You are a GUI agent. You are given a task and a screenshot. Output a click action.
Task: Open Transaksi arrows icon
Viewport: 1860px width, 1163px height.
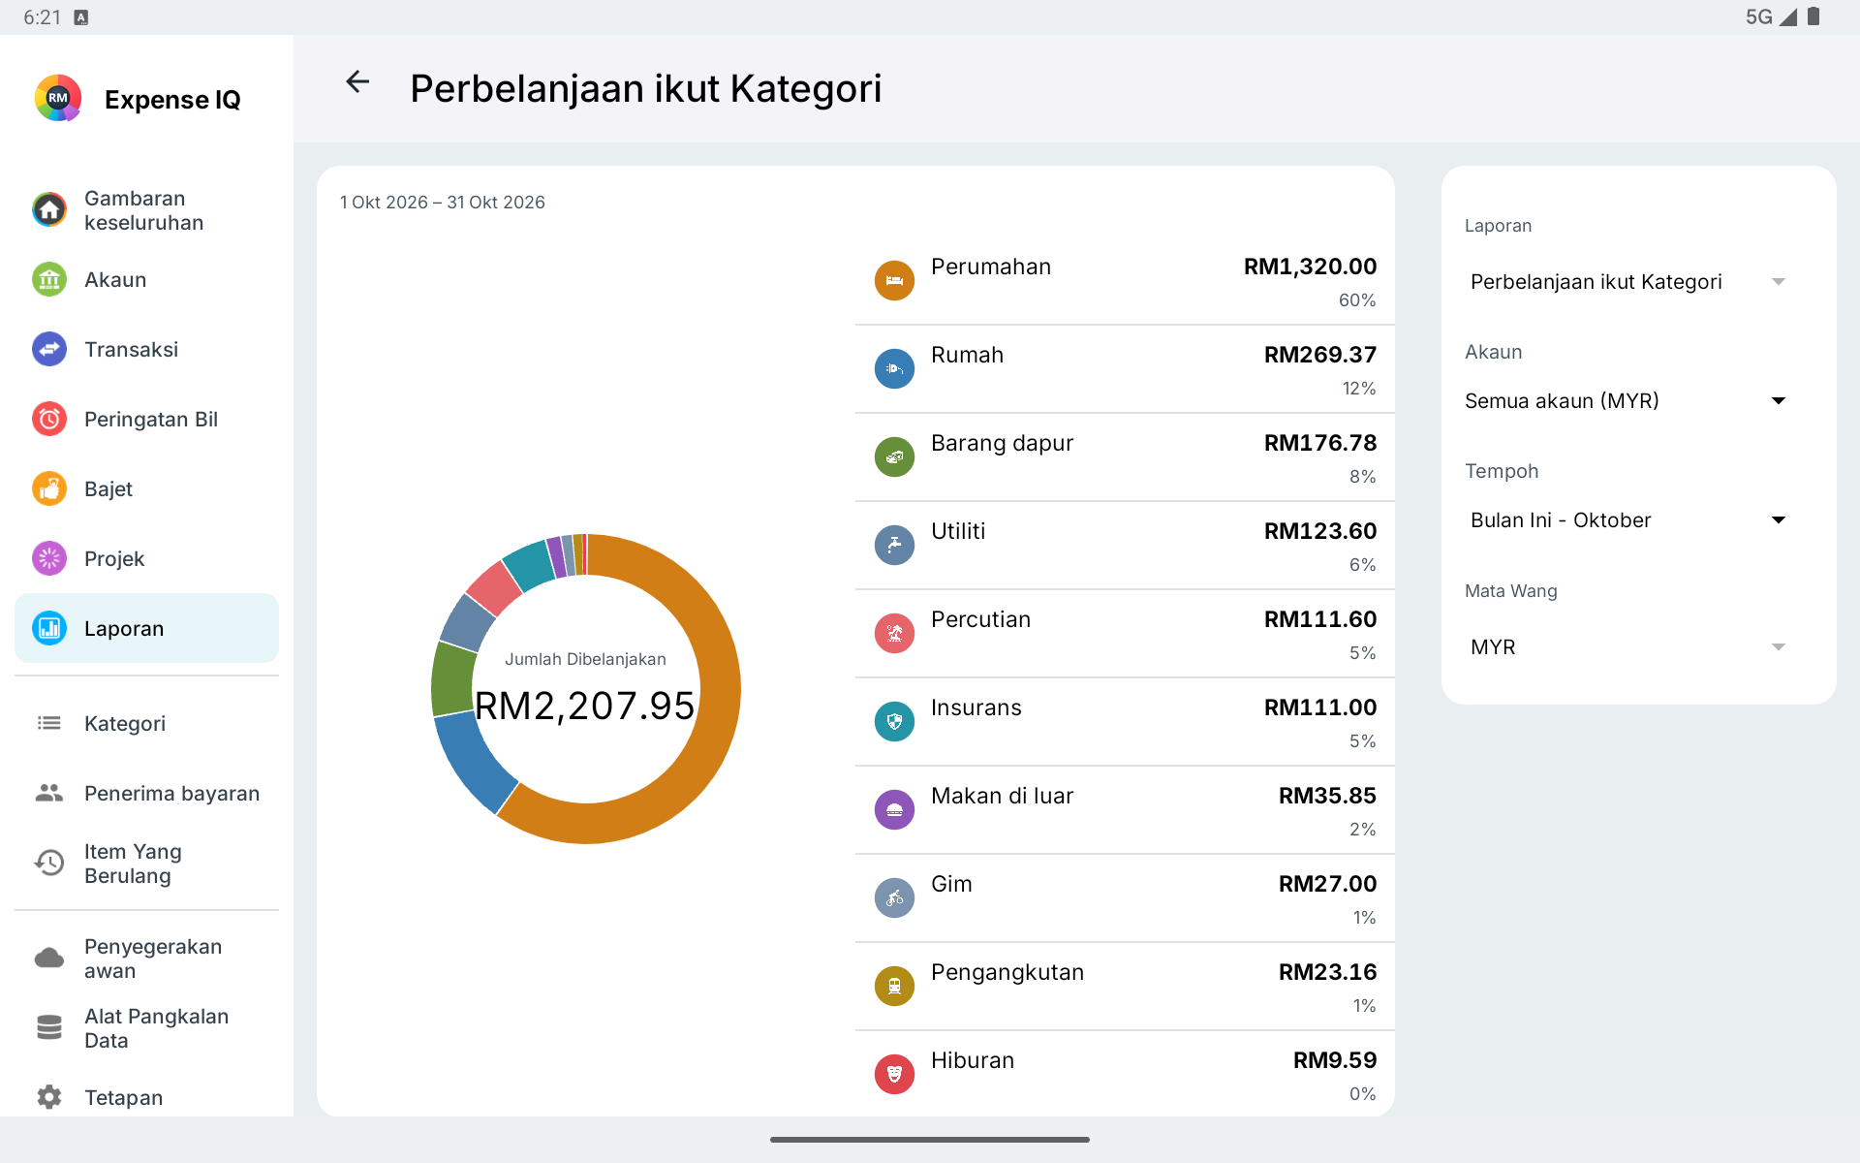coord(49,350)
